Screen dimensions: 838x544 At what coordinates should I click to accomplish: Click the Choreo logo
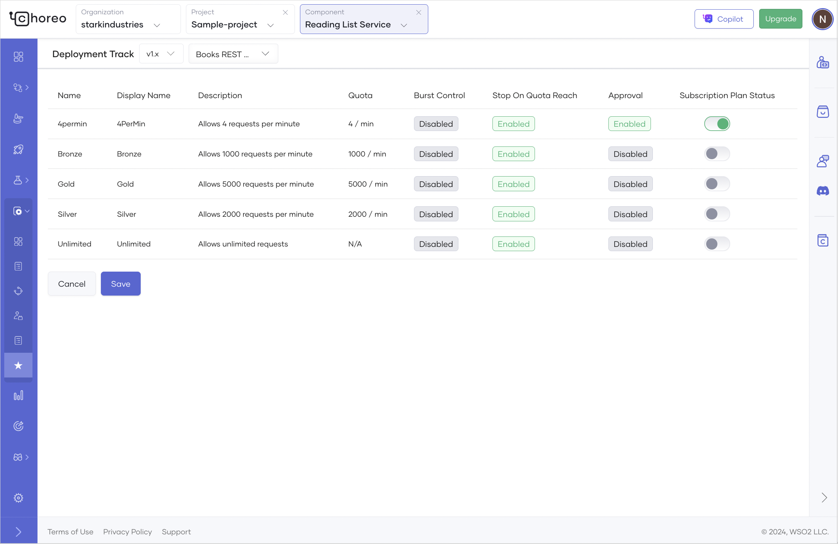coord(38,19)
